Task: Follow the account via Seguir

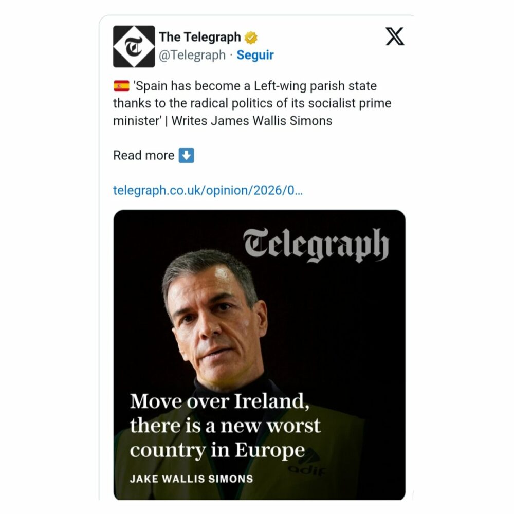Action: pos(255,55)
